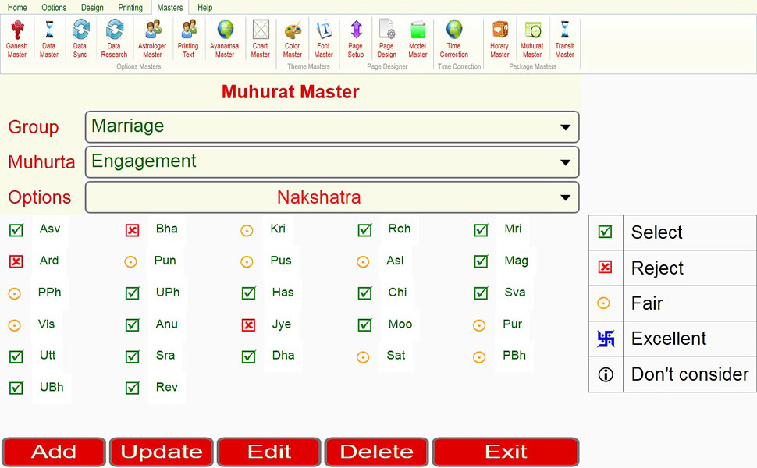Toggle the PBh nakshatra fair marker
This screenshot has width=757, height=468.
click(479, 357)
